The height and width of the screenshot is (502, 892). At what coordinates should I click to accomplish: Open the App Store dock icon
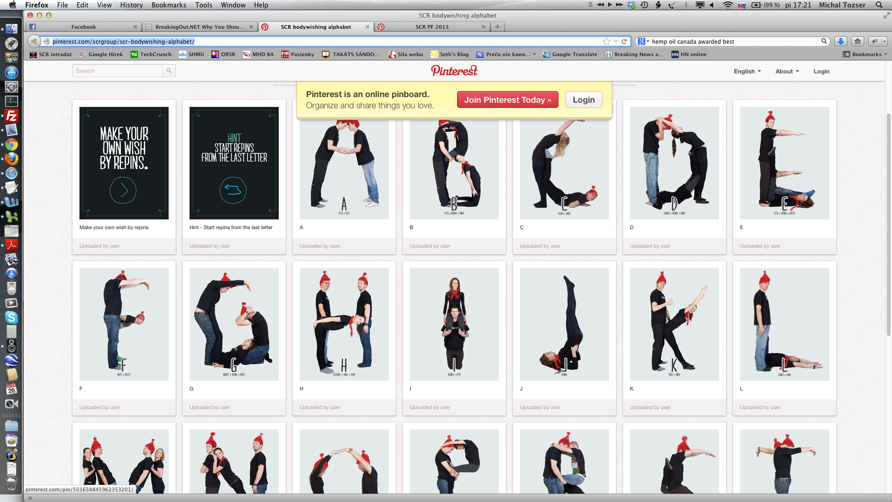pos(12,72)
